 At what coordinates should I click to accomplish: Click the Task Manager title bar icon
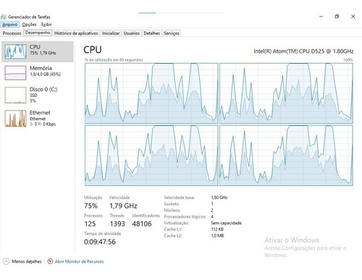coord(4,17)
